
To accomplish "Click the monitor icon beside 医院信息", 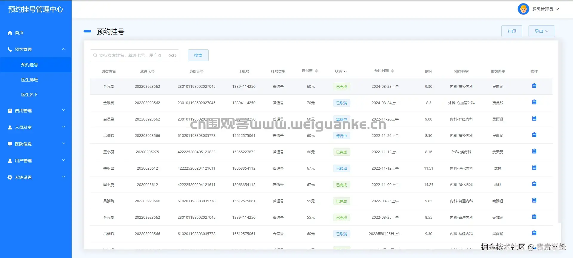I will click(x=10, y=144).
